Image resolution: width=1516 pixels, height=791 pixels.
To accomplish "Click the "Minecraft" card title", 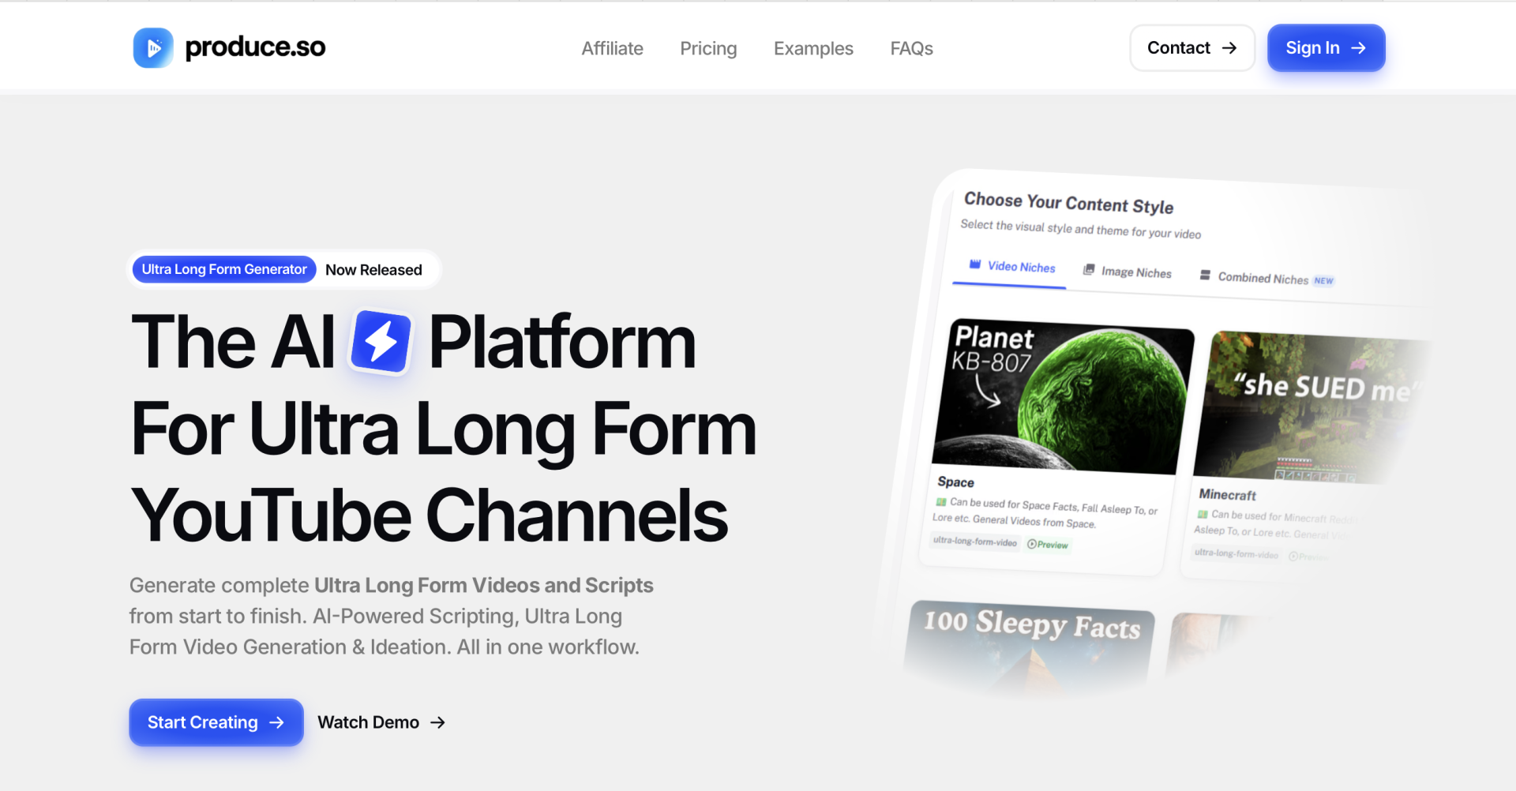I will 1227,495.
